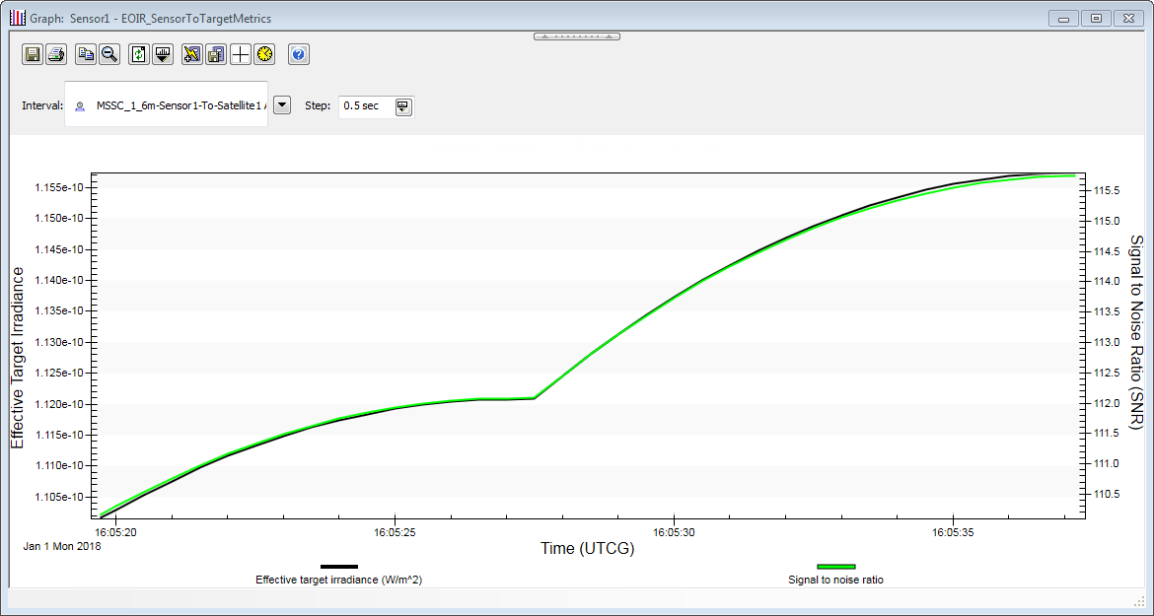The image size is (1154, 616).
Task: Click the Step value field 0.5 sec
Action: [x=364, y=106]
